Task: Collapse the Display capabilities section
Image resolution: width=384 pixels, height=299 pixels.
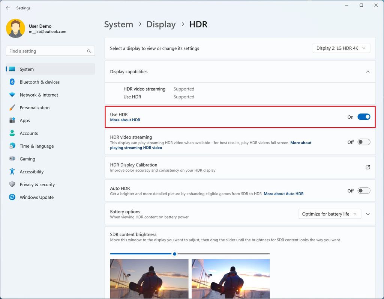Action: point(368,71)
